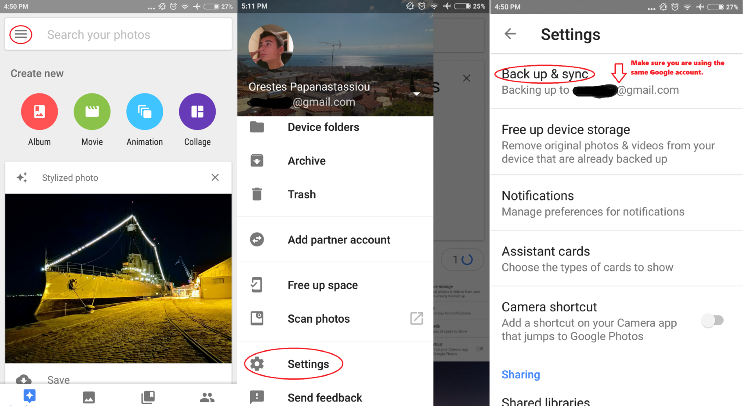The height and width of the screenshot is (406, 744).
Task: Expand the account switcher arrow
Action: (x=417, y=94)
